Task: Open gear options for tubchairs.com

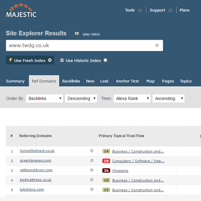Action: (x=92, y=189)
